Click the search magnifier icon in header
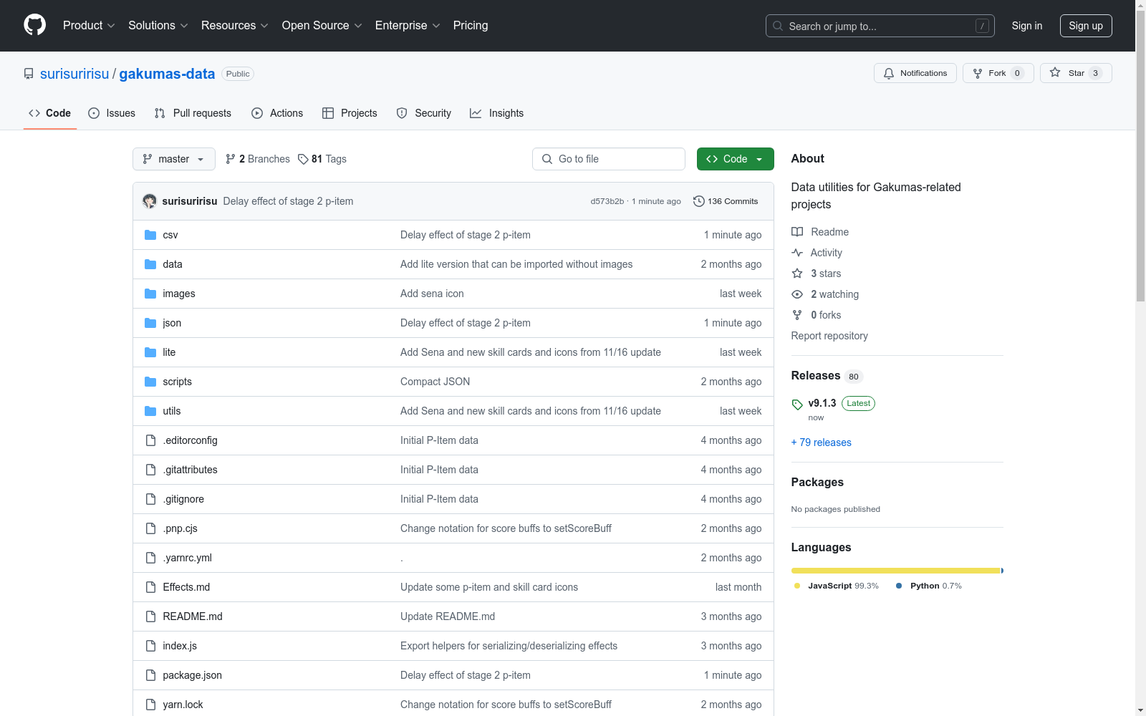Image resolution: width=1146 pixels, height=716 pixels. (778, 26)
